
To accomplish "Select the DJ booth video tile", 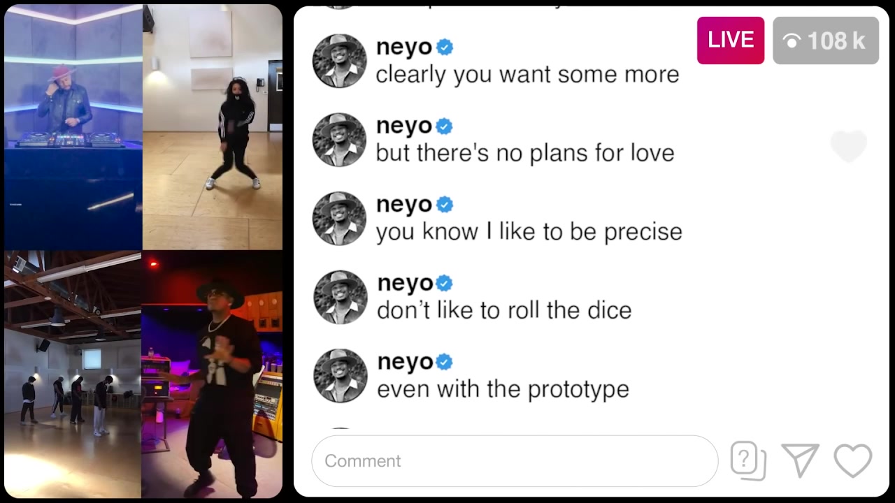I will pyautogui.click(x=73, y=127).
